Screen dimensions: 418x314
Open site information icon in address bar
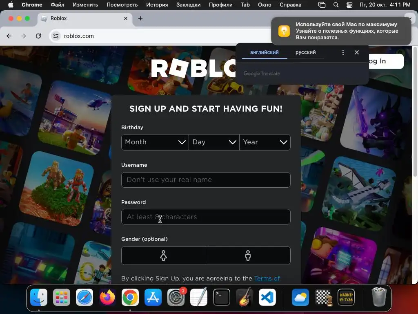tap(56, 36)
